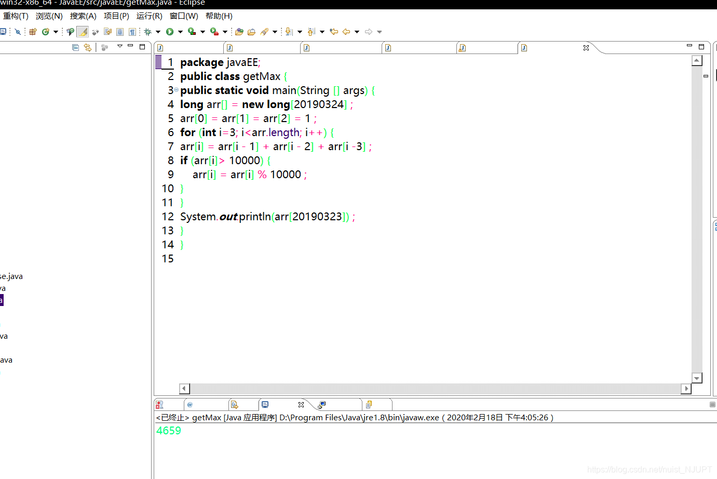Open the 浏览(N) menu
The height and width of the screenshot is (479, 717).
pyautogui.click(x=49, y=16)
